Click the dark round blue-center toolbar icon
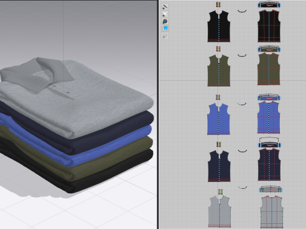Screen dimensions: 306x229 [x=165, y=21]
